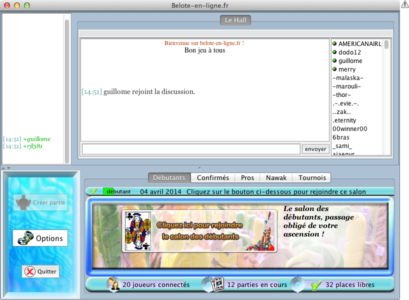Join salon via Cliquez ici pour rejoindre banner
This screenshot has width=409, height=300.
pos(199,231)
